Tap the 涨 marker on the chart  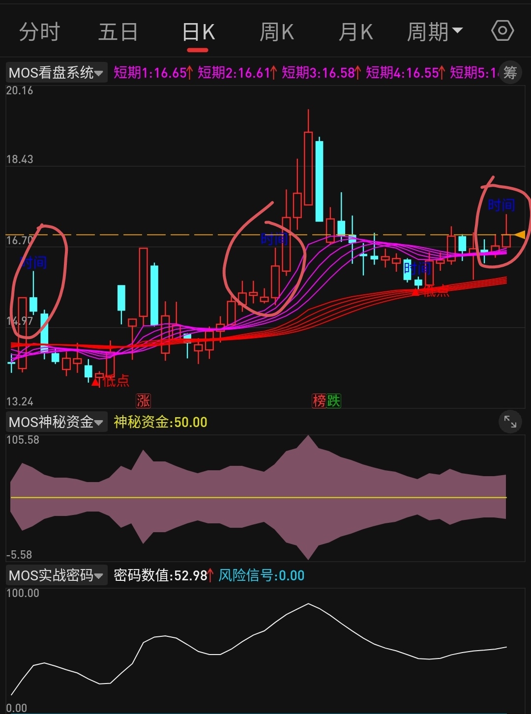point(143,400)
